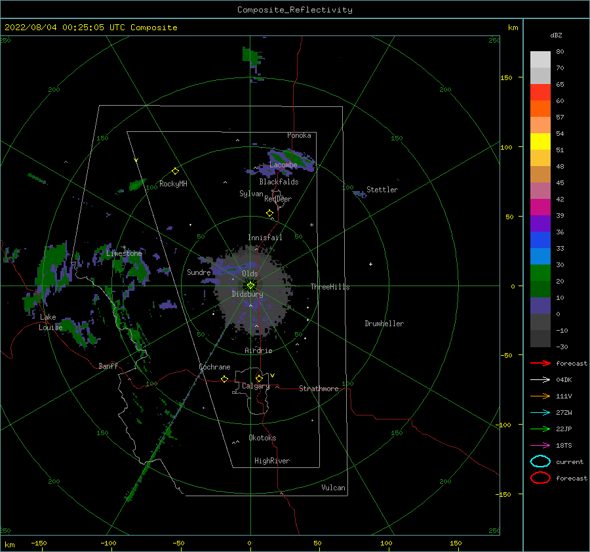Viewport: 590px width, 552px height.
Task: Click the green 22JP arrow symbol
Action: pos(540,429)
